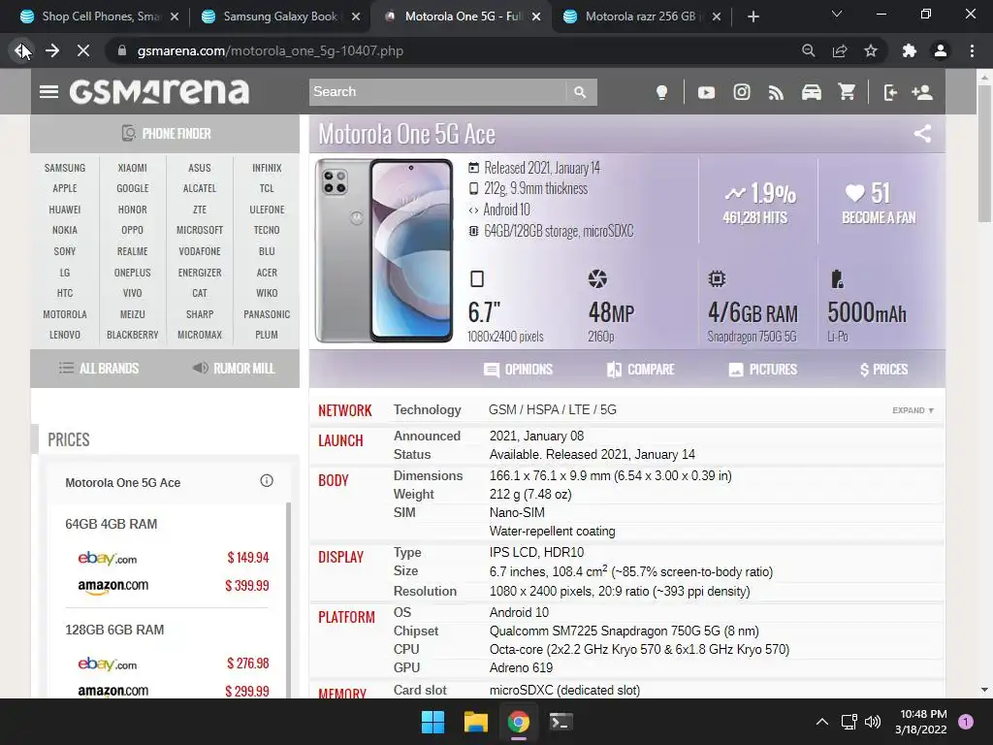Click the GSMArena search field
The height and width of the screenshot is (745, 993).
(437, 92)
